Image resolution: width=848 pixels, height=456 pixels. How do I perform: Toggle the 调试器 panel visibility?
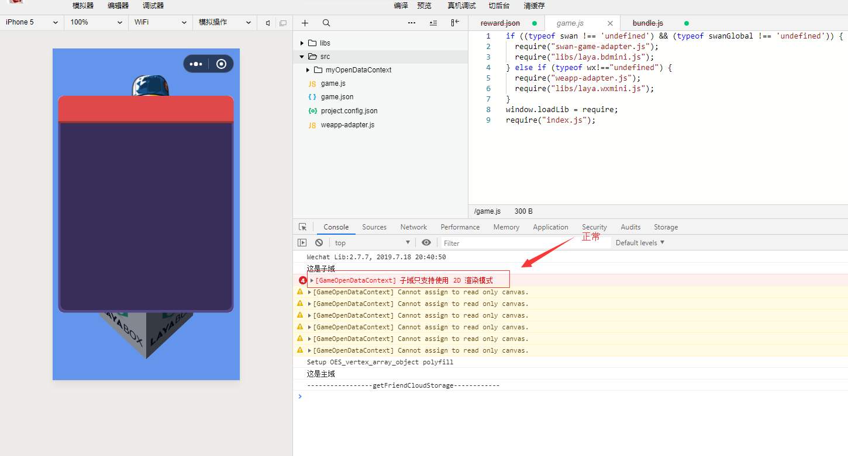[x=153, y=6]
